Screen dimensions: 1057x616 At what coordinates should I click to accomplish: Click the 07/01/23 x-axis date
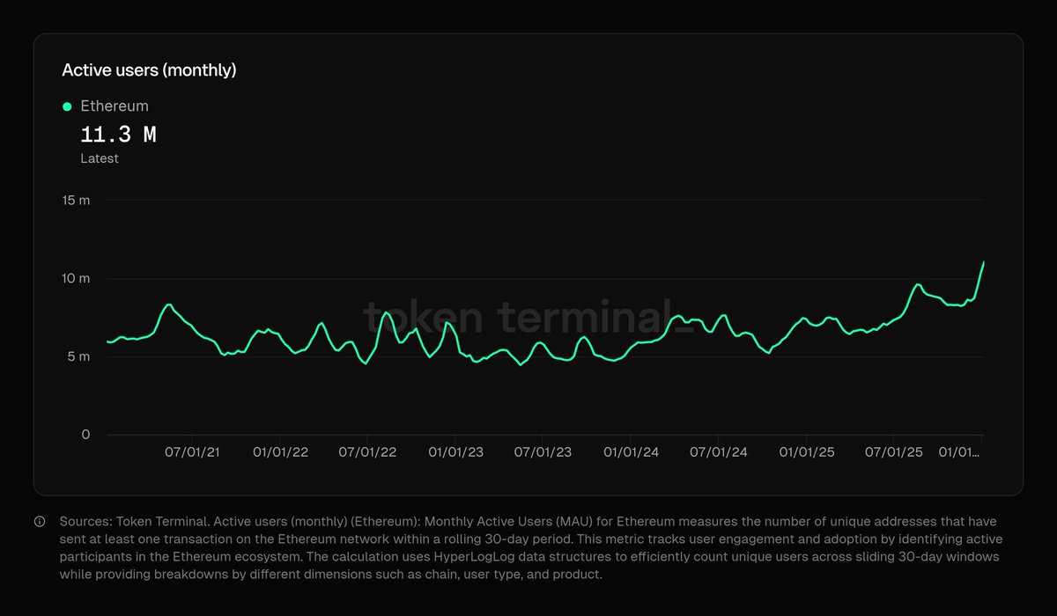coord(543,452)
